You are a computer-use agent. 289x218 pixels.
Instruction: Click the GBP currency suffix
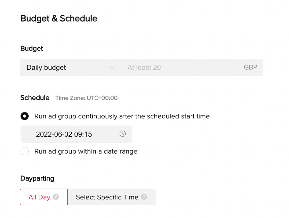pyautogui.click(x=250, y=67)
